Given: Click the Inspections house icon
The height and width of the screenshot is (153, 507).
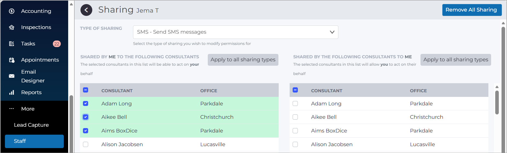Looking at the screenshot, I should tap(11, 27).
